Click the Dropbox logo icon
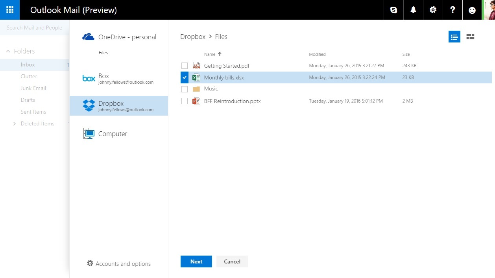The image size is (495, 278). pos(89,105)
